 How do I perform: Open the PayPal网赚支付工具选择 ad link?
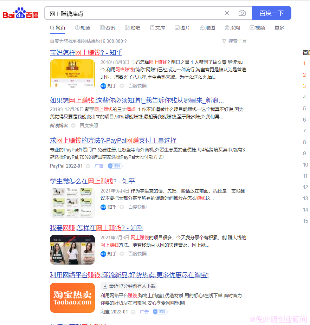pyautogui.click(x=114, y=141)
